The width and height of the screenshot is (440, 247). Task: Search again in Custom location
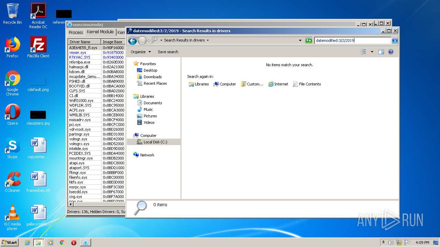(x=252, y=84)
